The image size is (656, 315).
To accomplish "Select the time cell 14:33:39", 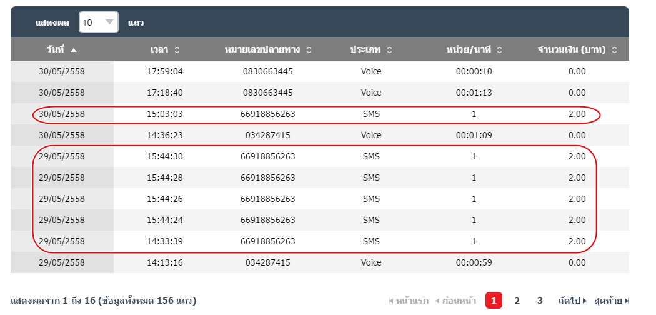I will click(x=165, y=241).
